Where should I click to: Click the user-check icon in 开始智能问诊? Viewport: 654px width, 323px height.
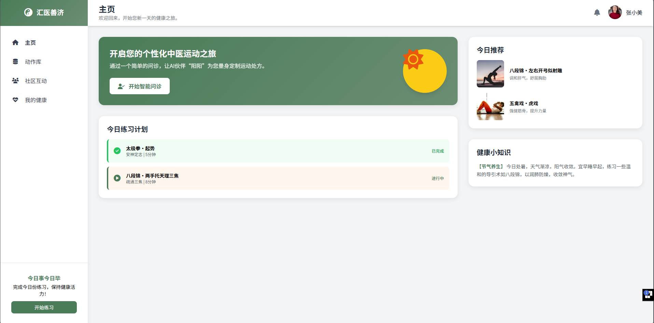pyautogui.click(x=121, y=86)
